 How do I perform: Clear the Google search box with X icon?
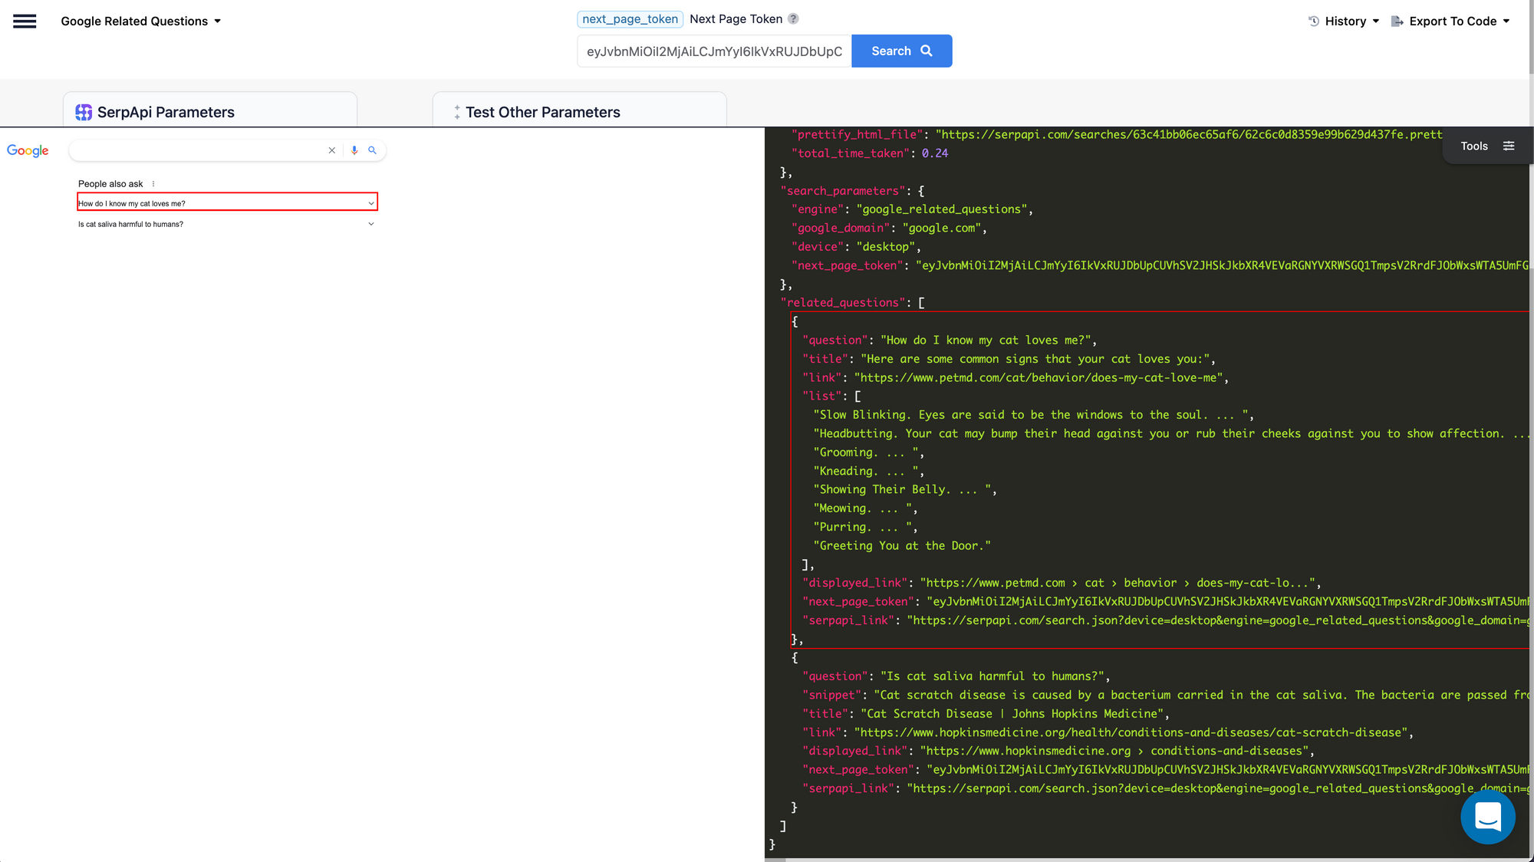[331, 150]
